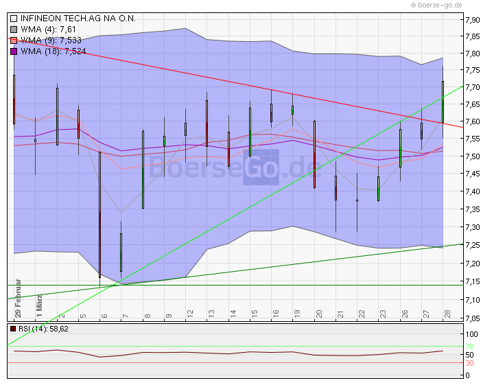
Task: Click the 1 März date axis label
Action: (39, 306)
